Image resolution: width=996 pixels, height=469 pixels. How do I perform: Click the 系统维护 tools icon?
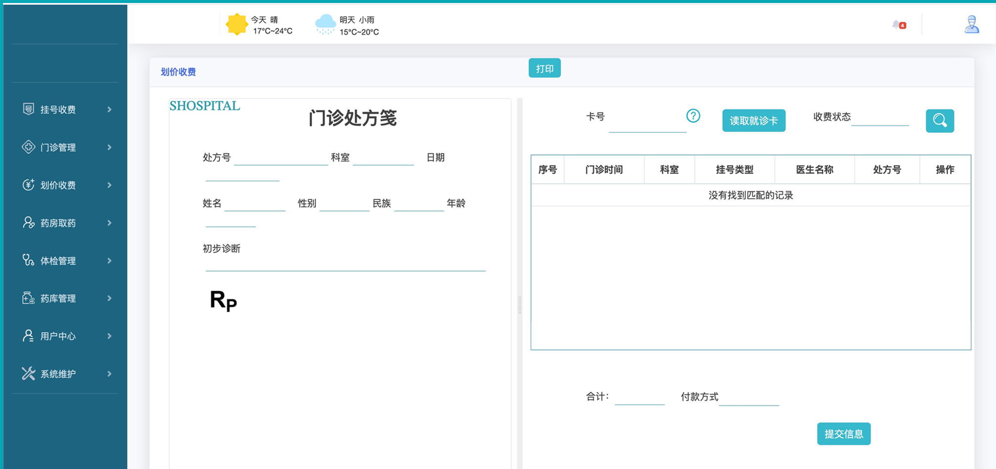pos(28,374)
